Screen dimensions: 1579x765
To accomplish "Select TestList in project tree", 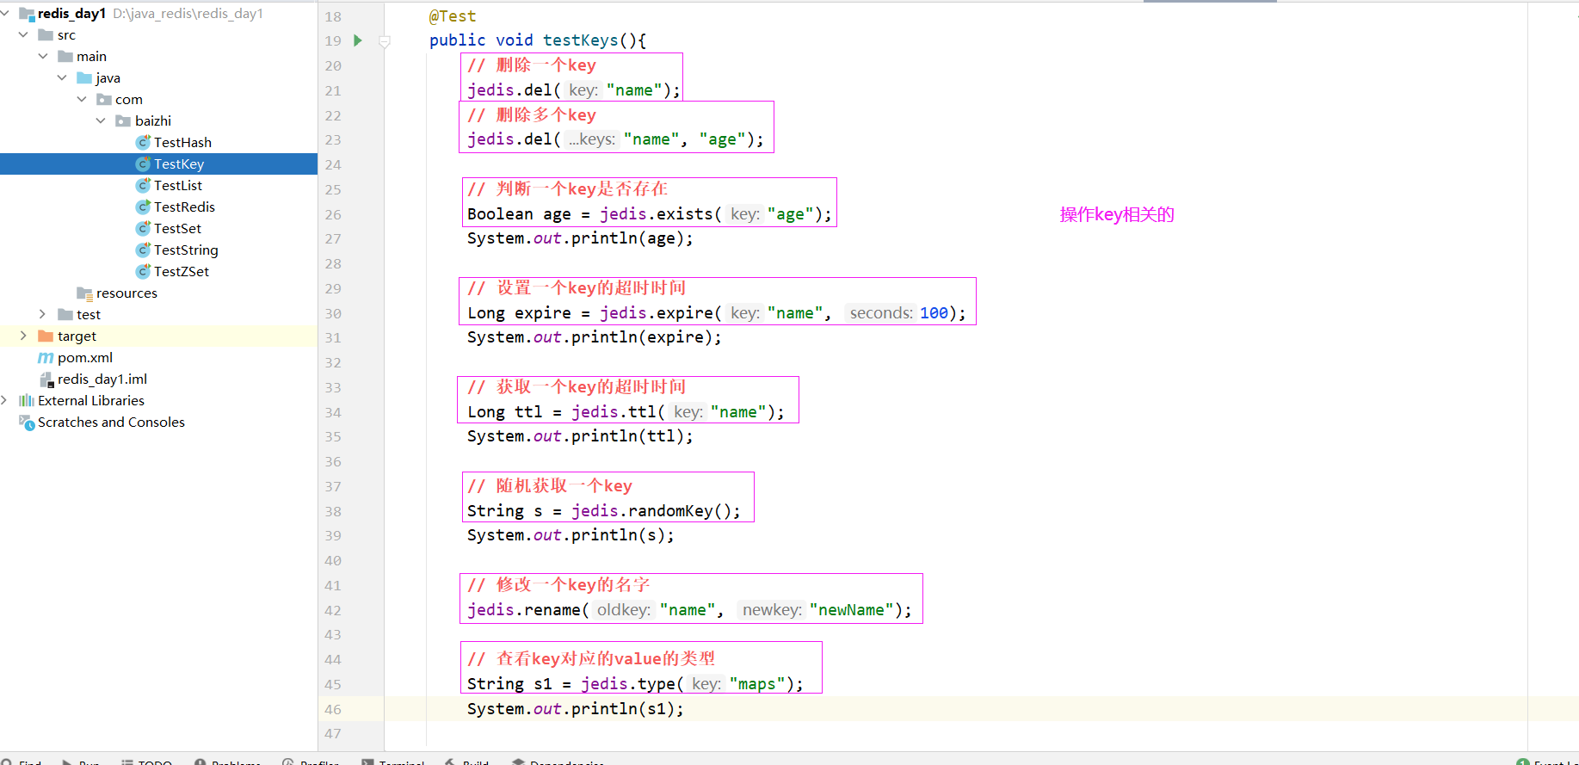I will tap(178, 185).
